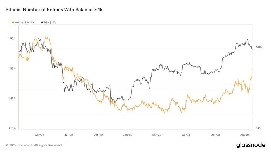The width and height of the screenshot is (271, 152).
Task: Select the Oct '22 timeline label
Action: (98, 135)
